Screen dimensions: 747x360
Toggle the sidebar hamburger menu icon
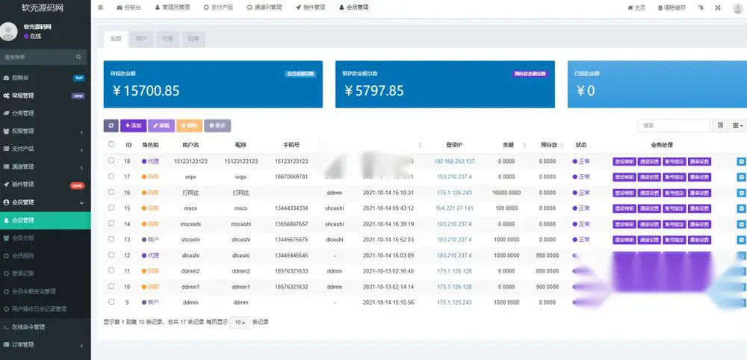[100, 7]
